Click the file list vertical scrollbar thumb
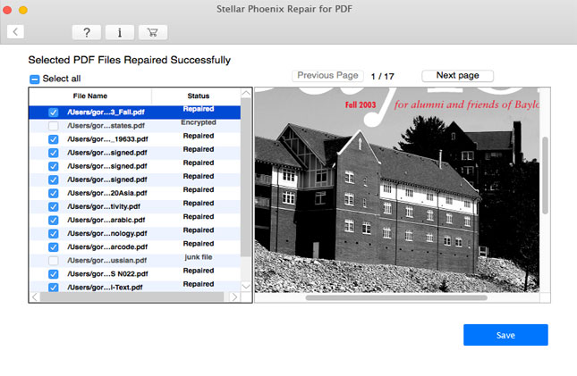This screenshot has width=577, height=376. tap(246, 178)
